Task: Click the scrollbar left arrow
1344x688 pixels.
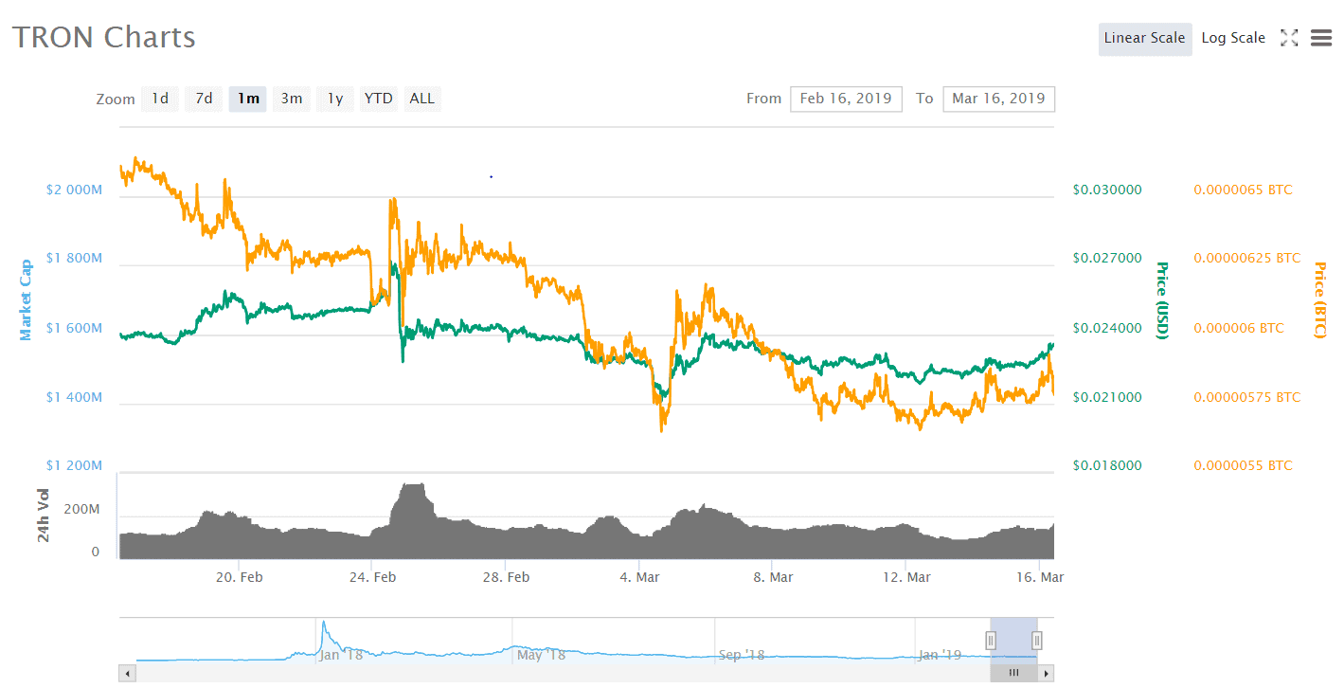Action: click(128, 673)
